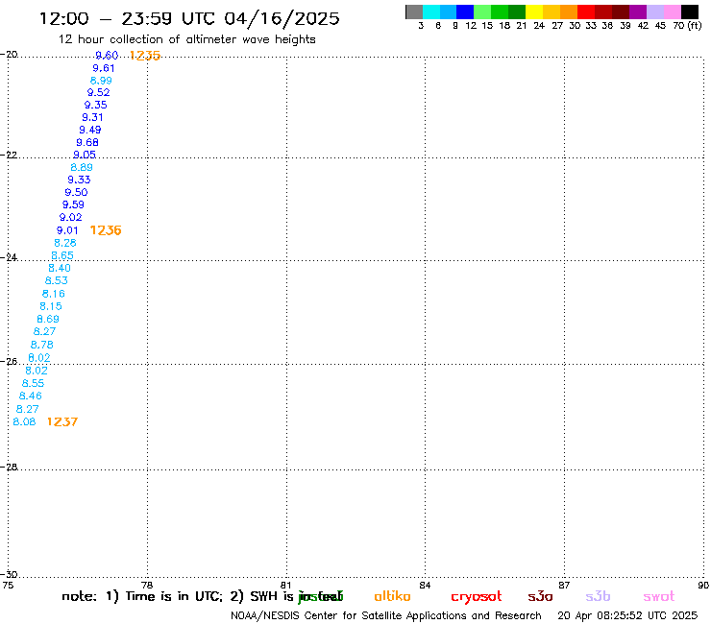This screenshot has width=711, height=624.
Task: Click the yellow swatch in color scale
Action: (533, 12)
